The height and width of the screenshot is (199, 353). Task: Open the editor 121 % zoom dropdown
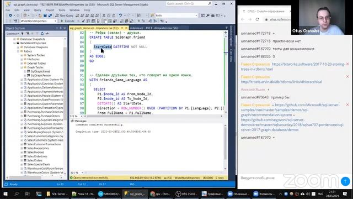tap(82, 116)
